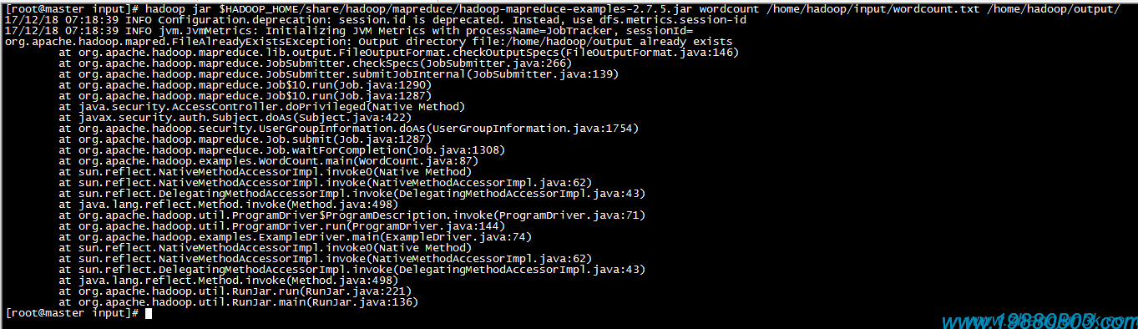The width and height of the screenshot is (1138, 329).
Task: Click the JobSubmitter.checkSpecs stack line
Action: pos(315,63)
